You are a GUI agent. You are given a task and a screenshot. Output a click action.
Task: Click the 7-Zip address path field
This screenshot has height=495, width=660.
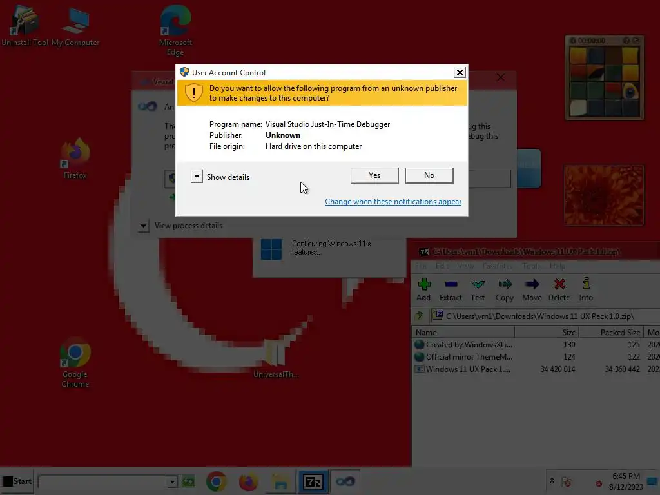[x=545, y=316]
